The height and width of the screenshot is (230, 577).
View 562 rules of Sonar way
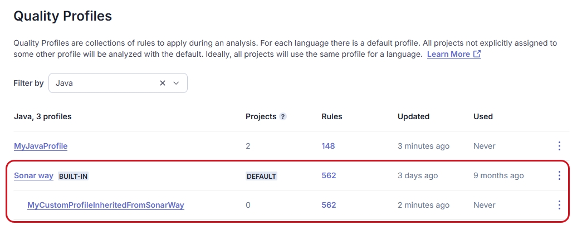click(329, 175)
